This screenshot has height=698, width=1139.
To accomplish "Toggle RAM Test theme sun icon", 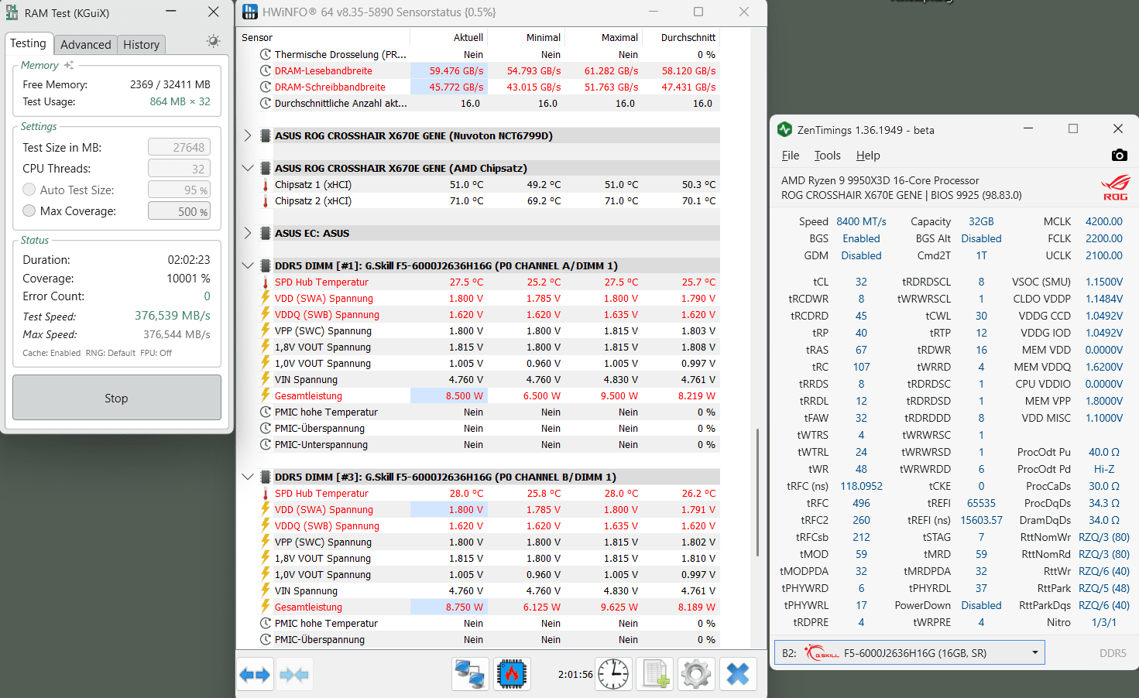I will click(213, 41).
